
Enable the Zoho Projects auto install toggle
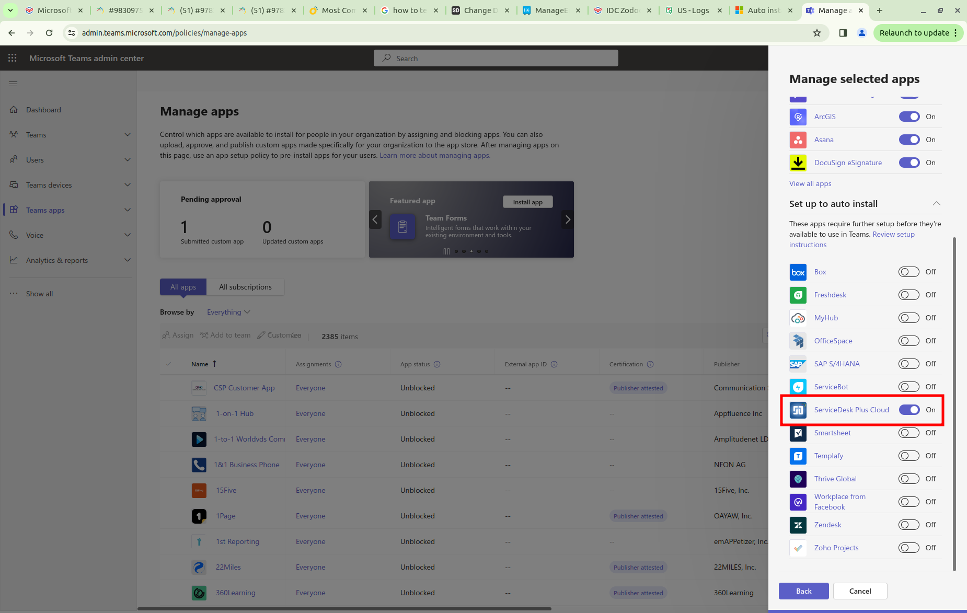pyautogui.click(x=909, y=548)
